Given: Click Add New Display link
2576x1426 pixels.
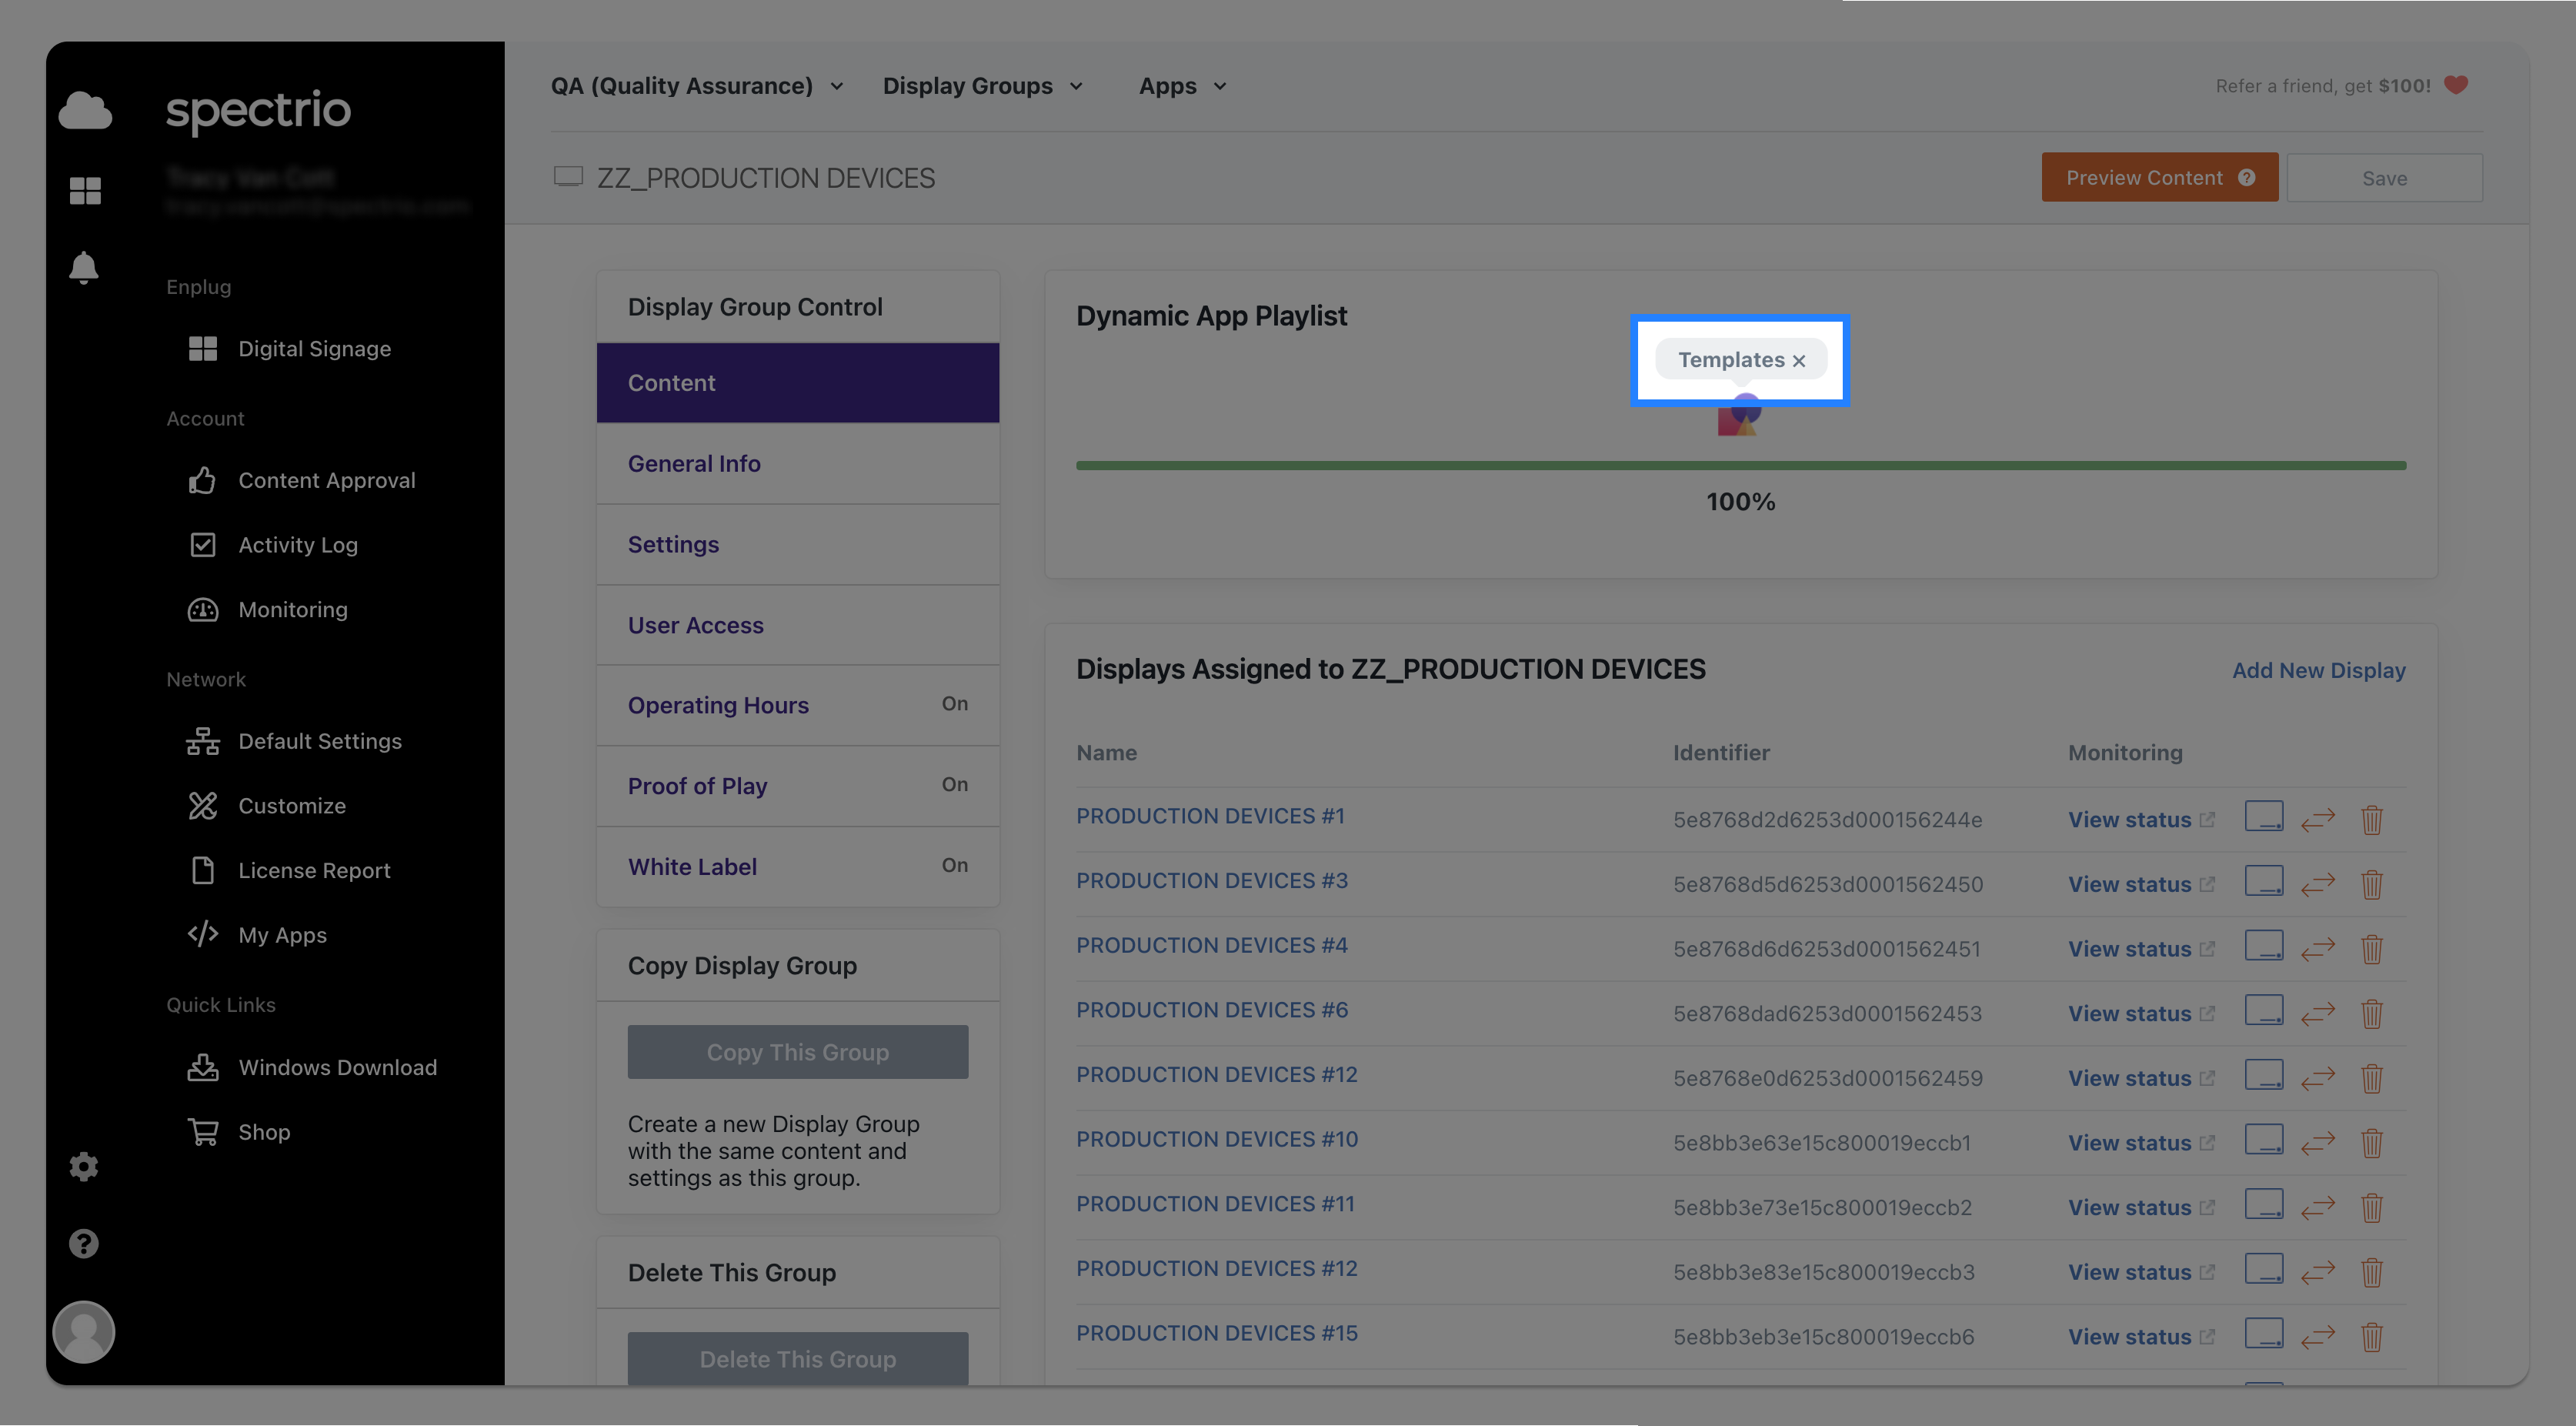Looking at the screenshot, I should click(2319, 671).
